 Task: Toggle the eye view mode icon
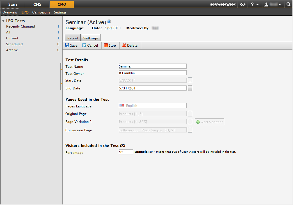242,4
